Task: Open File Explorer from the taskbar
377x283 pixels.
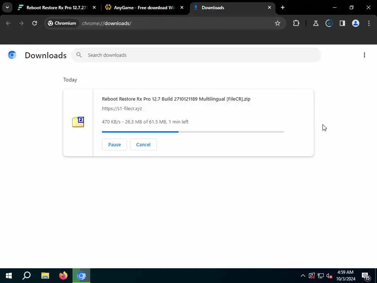Action: click(x=45, y=276)
